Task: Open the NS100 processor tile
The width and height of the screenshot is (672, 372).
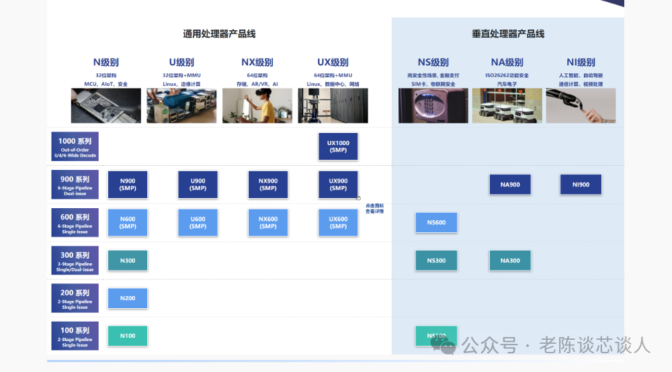Action: 436,336
